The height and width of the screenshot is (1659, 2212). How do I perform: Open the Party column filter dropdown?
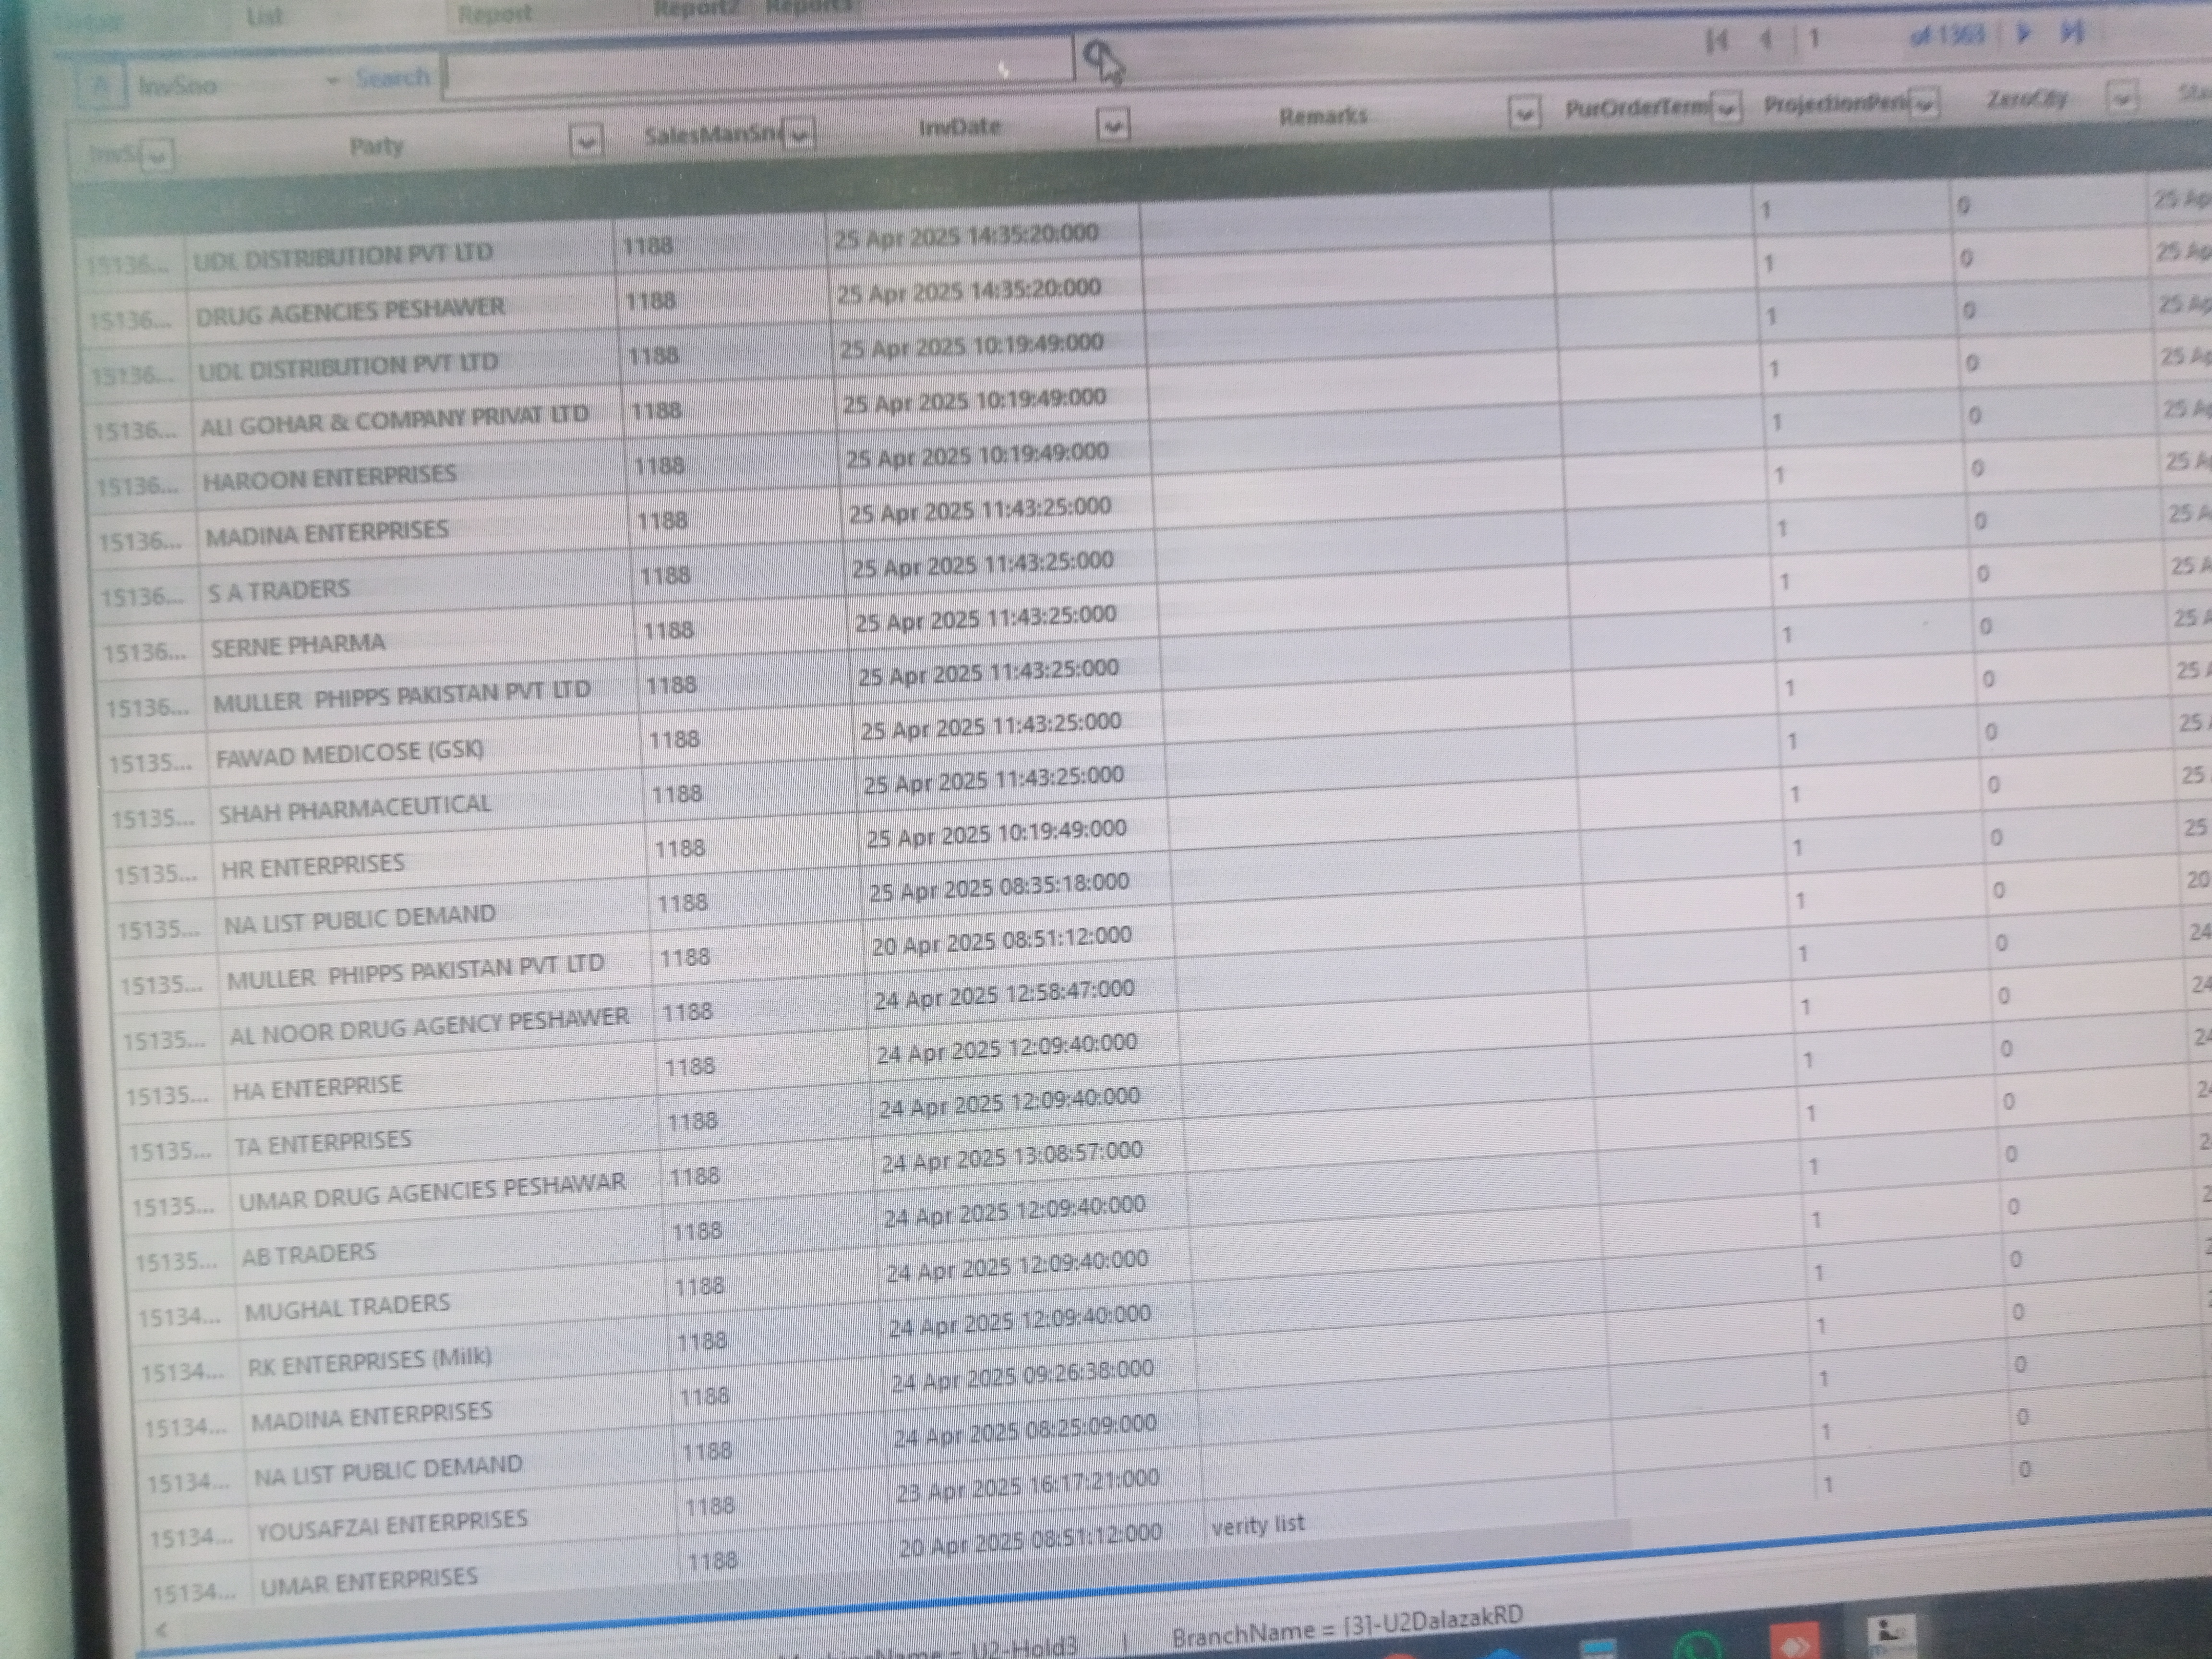(586, 141)
